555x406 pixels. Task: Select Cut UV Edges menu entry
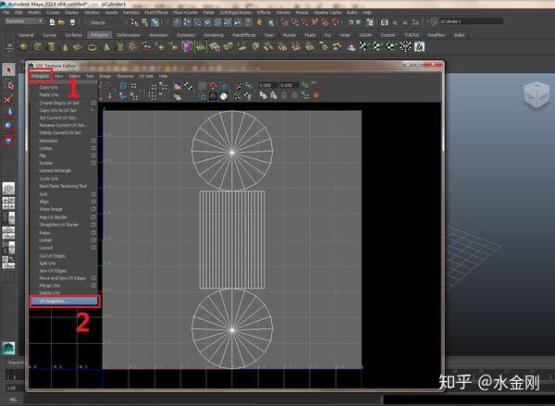(54, 255)
